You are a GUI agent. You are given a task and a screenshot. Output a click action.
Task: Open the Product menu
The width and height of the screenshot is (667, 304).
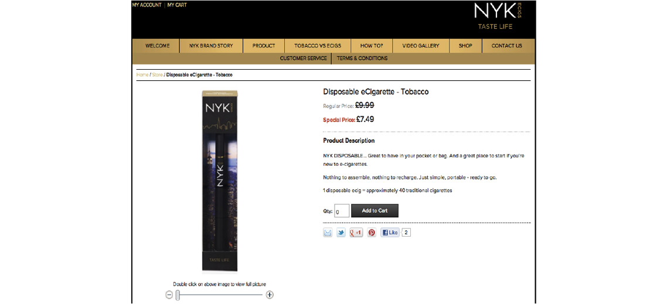[264, 46]
